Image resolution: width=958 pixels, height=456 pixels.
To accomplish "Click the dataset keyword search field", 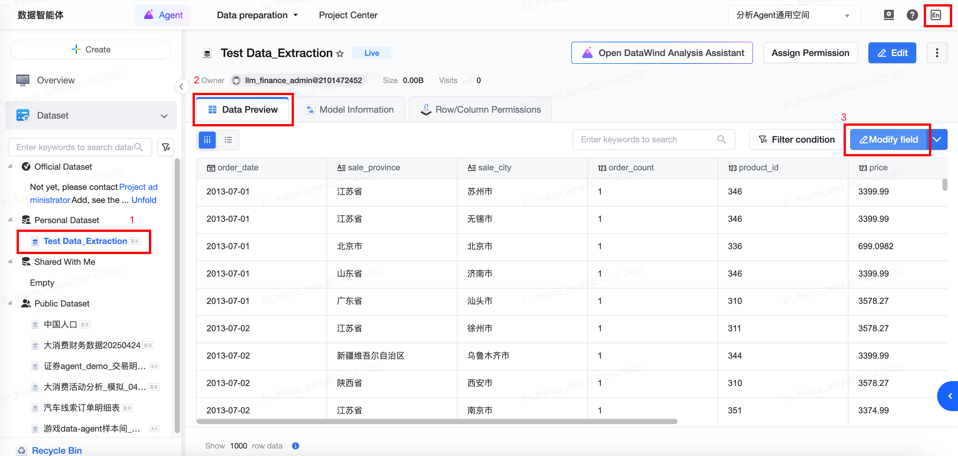I will [x=80, y=147].
